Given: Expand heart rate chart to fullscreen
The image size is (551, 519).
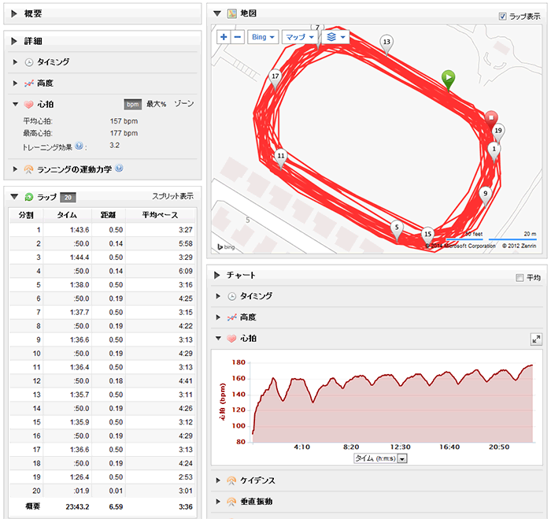Looking at the screenshot, I should coord(536,339).
